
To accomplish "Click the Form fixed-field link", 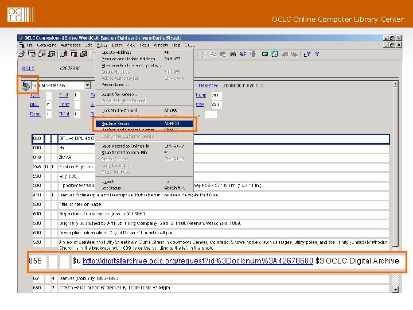I will (x=64, y=104).
